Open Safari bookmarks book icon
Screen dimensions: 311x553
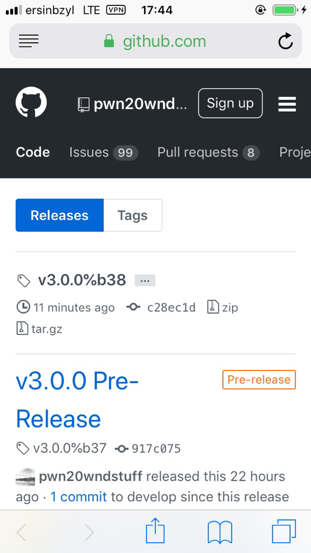[x=220, y=532]
